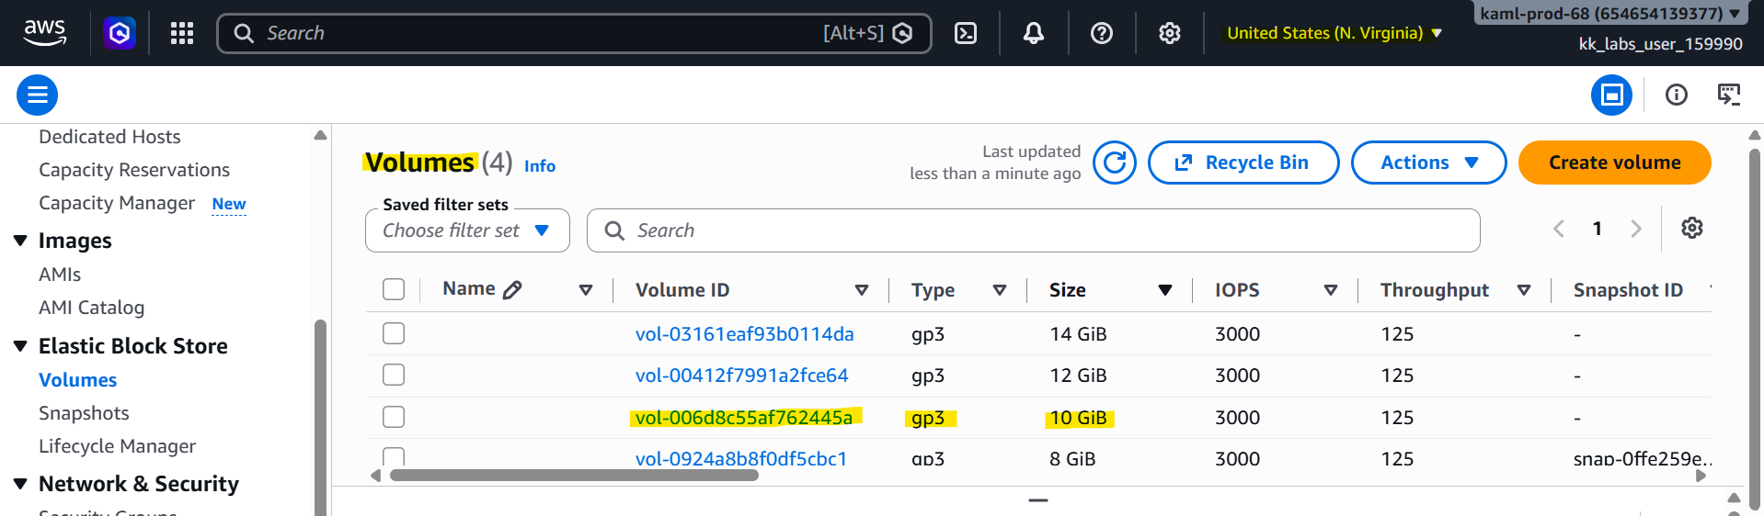Open the Choose filter set dropdown
Screen dimensions: 1764x516
[x=467, y=230]
